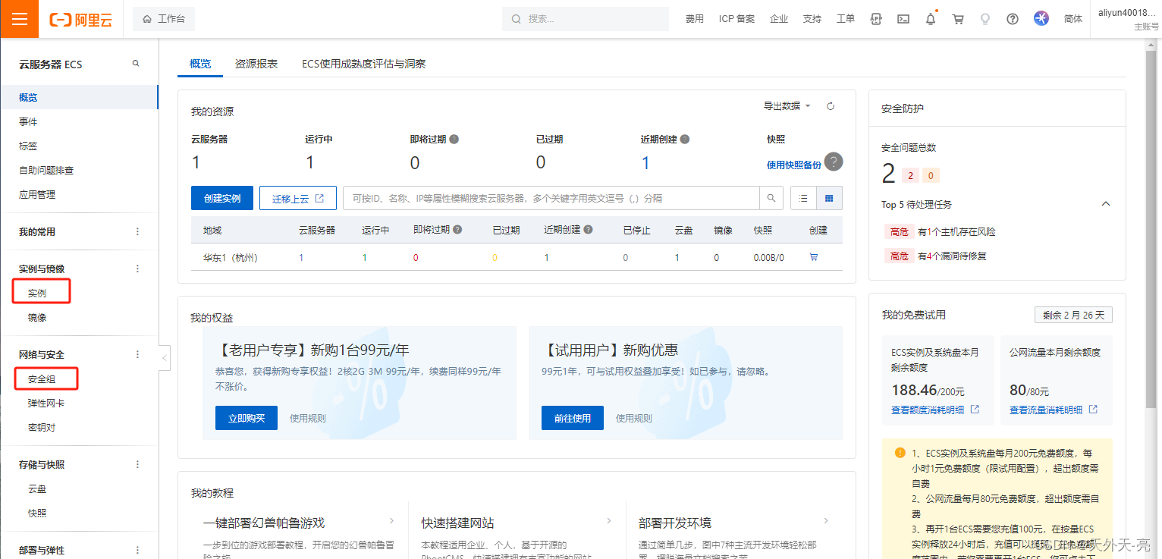Click the 使用快照备份 link
The width and height of the screenshot is (1162, 559).
pyautogui.click(x=794, y=165)
